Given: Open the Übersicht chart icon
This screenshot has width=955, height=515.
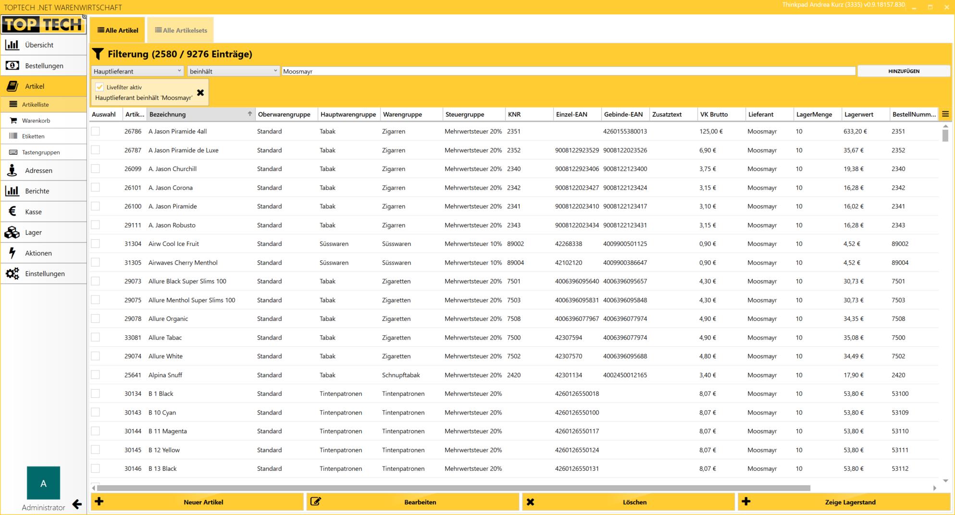Looking at the screenshot, I should point(12,45).
